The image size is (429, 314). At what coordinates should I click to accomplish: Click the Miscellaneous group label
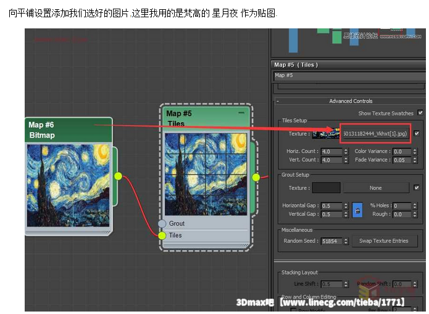[x=297, y=229]
